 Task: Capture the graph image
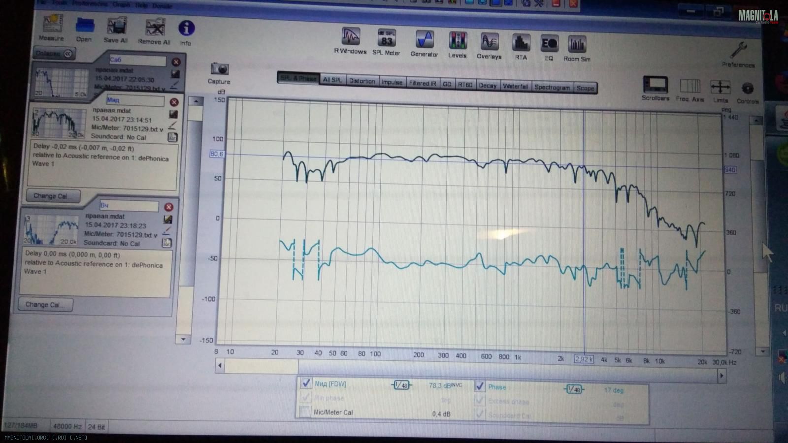[x=219, y=73]
